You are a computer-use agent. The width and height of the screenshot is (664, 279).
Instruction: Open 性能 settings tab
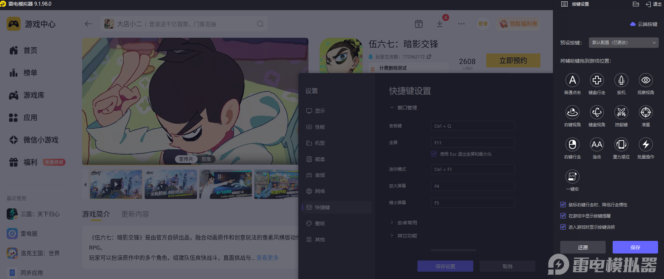point(337,127)
